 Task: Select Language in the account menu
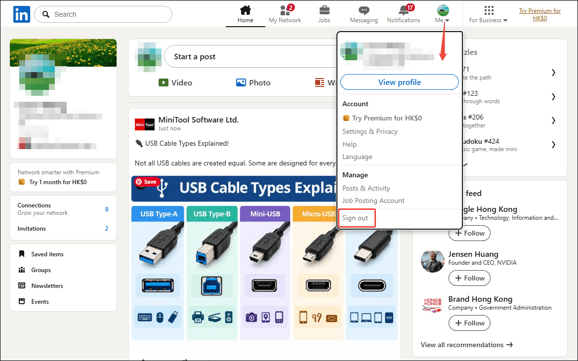[357, 157]
